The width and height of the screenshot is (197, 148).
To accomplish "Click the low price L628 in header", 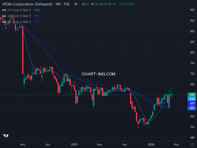I will (104, 4).
